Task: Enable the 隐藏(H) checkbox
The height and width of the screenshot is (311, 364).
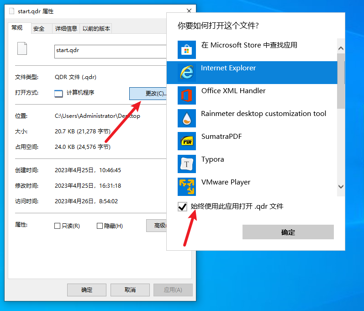Action: click(100, 226)
